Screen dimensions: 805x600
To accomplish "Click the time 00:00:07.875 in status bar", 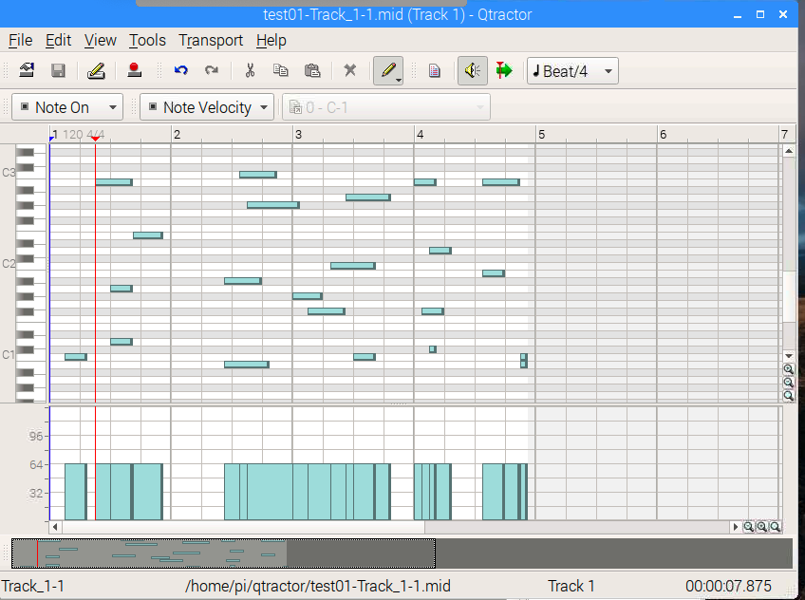I will [x=728, y=586].
